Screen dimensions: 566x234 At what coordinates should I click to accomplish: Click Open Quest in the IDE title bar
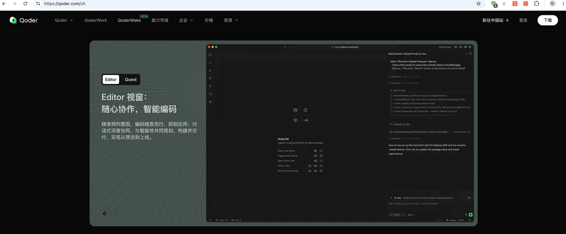(445, 47)
